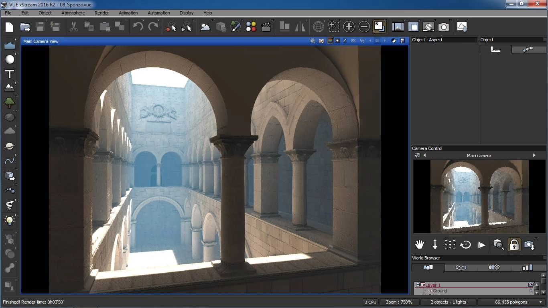Select the 3D Text tool
Image resolution: width=548 pixels, height=308 pixels.
(x=10, y=74)
